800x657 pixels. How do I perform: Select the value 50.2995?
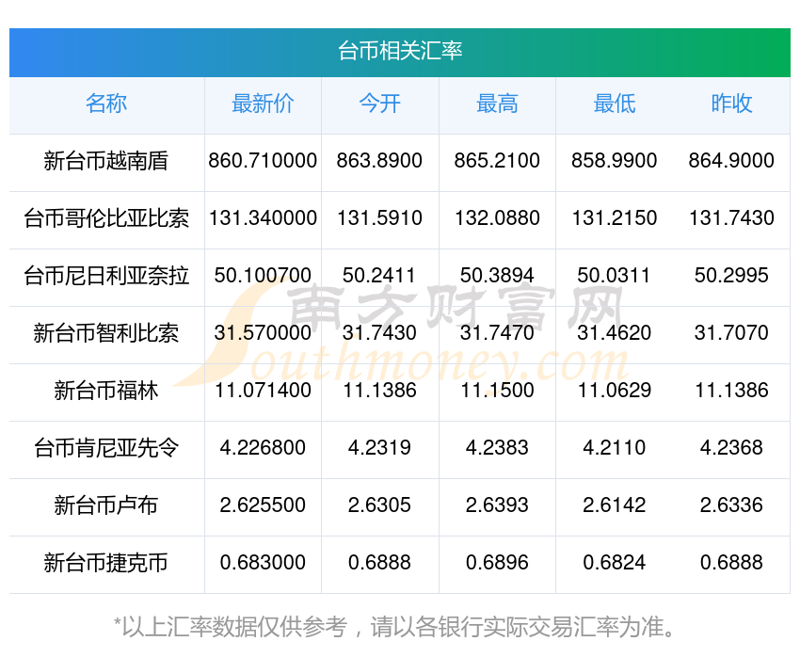tap(731, 276)
